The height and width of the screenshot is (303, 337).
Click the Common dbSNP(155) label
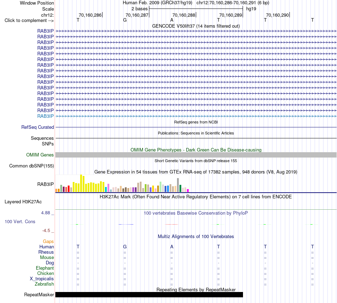point(31,166)
